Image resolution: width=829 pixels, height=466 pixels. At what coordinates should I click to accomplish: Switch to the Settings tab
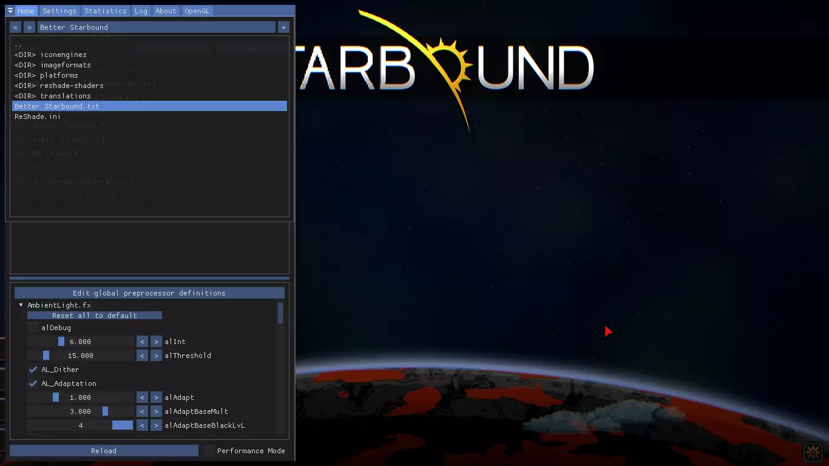click(59, 11)
